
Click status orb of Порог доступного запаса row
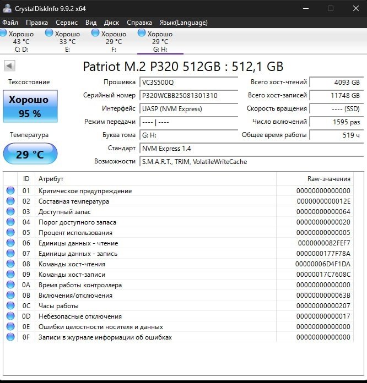[10, 222]
